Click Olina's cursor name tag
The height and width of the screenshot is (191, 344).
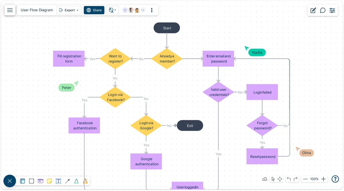[x=307, y=153]
